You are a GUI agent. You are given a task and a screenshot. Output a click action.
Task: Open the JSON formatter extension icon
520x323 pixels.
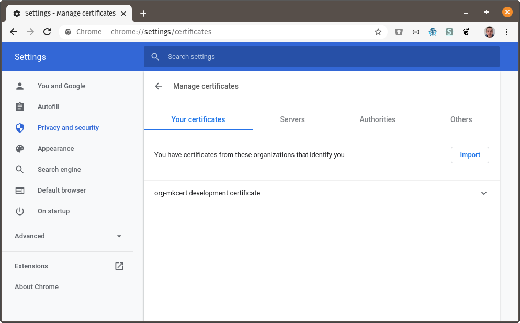click(415, 32)
